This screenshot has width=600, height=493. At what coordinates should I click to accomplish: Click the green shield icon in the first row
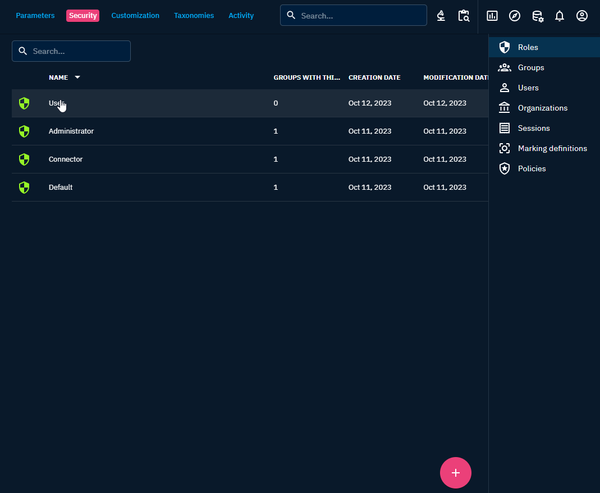(24, 103)
